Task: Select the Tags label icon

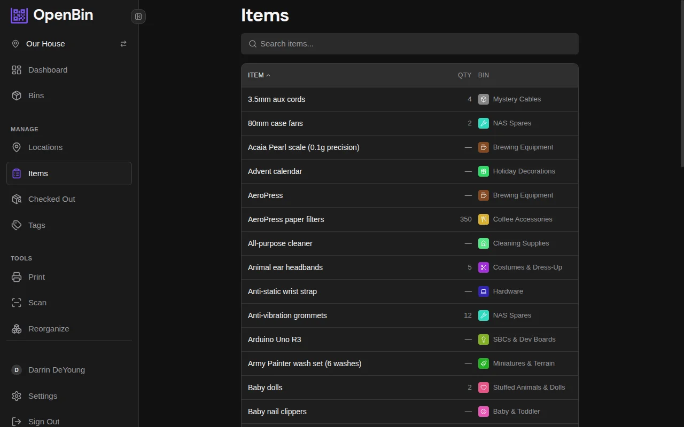Action: [16, 225]
